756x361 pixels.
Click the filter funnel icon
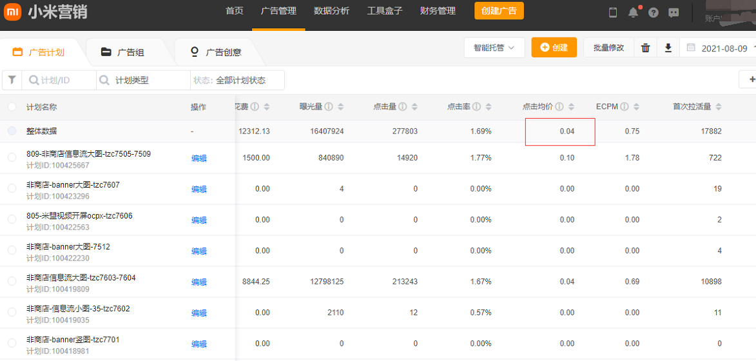click(12, 81)
